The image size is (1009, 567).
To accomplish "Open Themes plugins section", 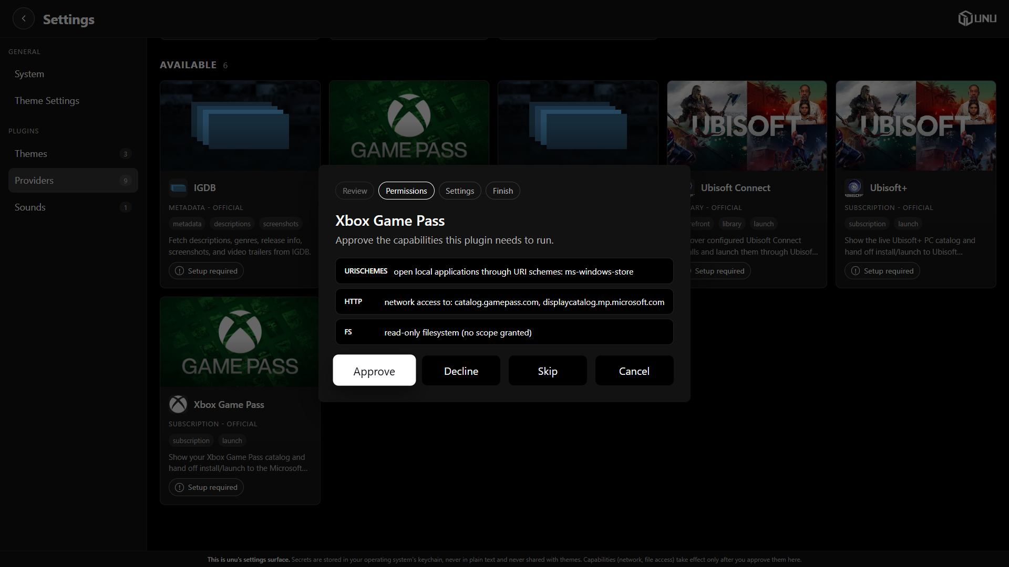I will pos(73,154).
